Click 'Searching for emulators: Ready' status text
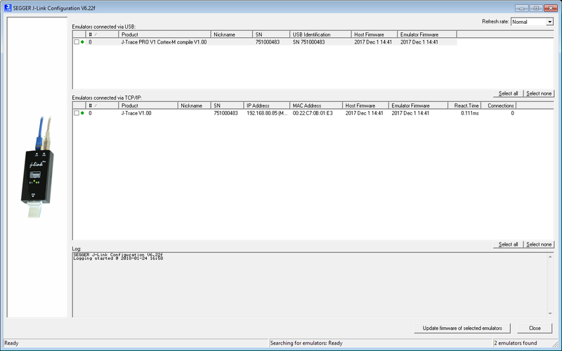Screen dimensions: 562x351 [x=306, y=343]
